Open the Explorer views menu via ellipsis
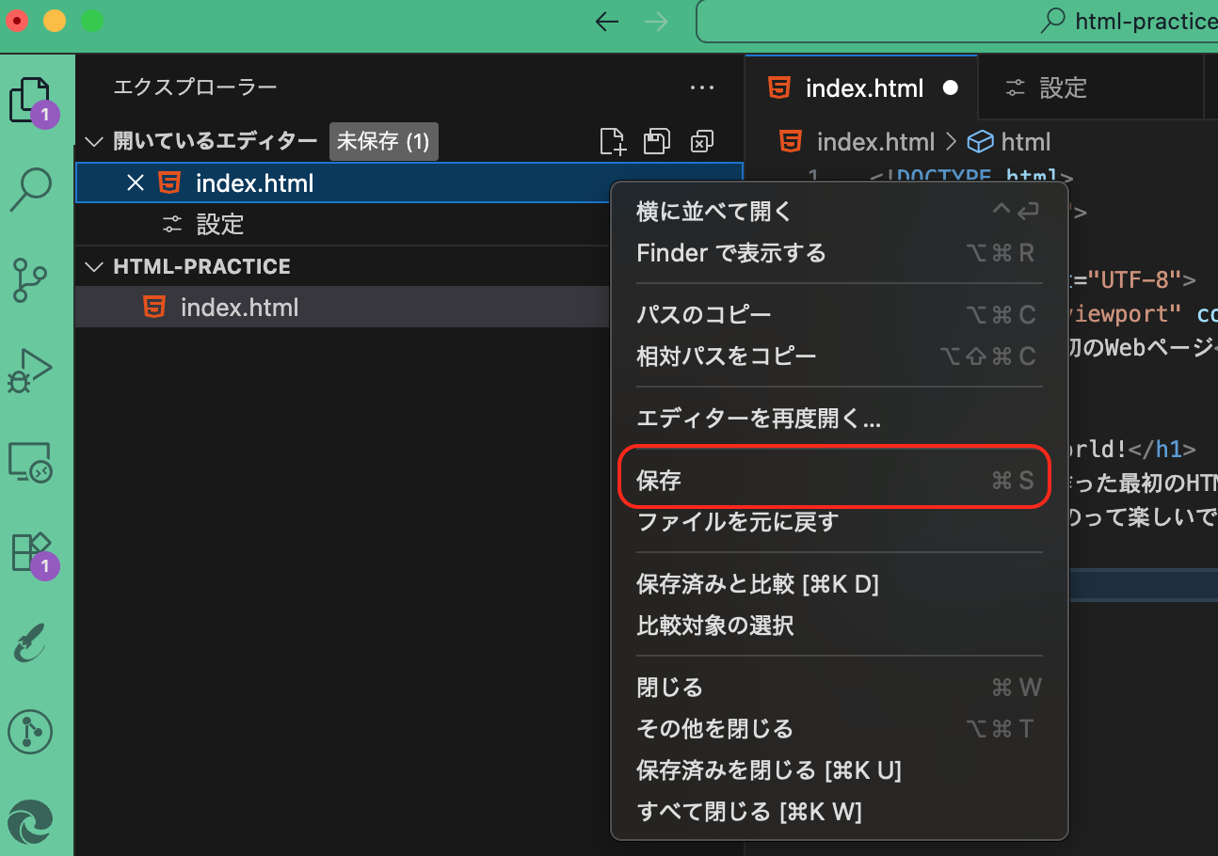 coord(702,87)
